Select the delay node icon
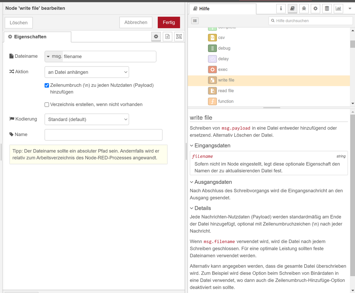355x293 pixels. [212, 59]
